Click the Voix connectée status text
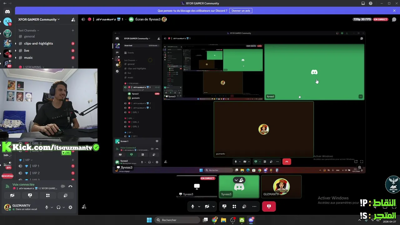The image size is (400, 225). pos(23,184)
